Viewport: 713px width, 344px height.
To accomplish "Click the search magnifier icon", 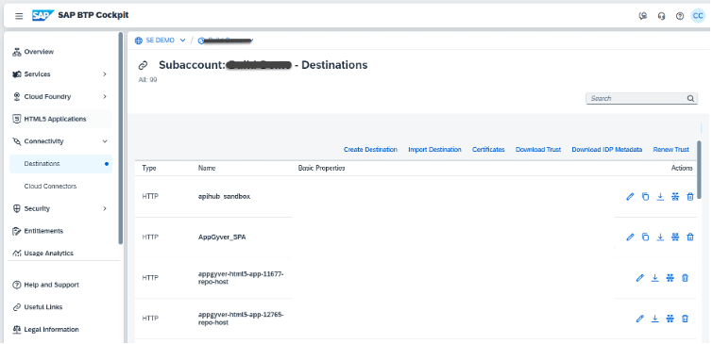I will click(x=690, y=98).
